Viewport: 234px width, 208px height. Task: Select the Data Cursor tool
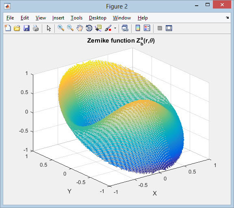tap(98, 28)
